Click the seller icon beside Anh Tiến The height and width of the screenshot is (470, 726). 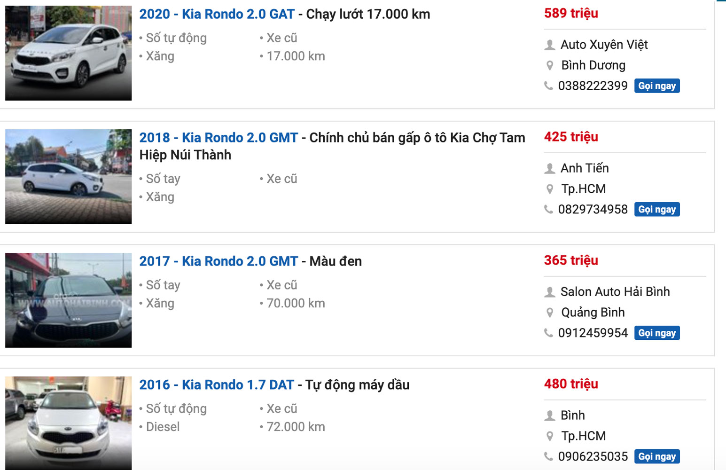pyautogui.click(x=549, y=168)
